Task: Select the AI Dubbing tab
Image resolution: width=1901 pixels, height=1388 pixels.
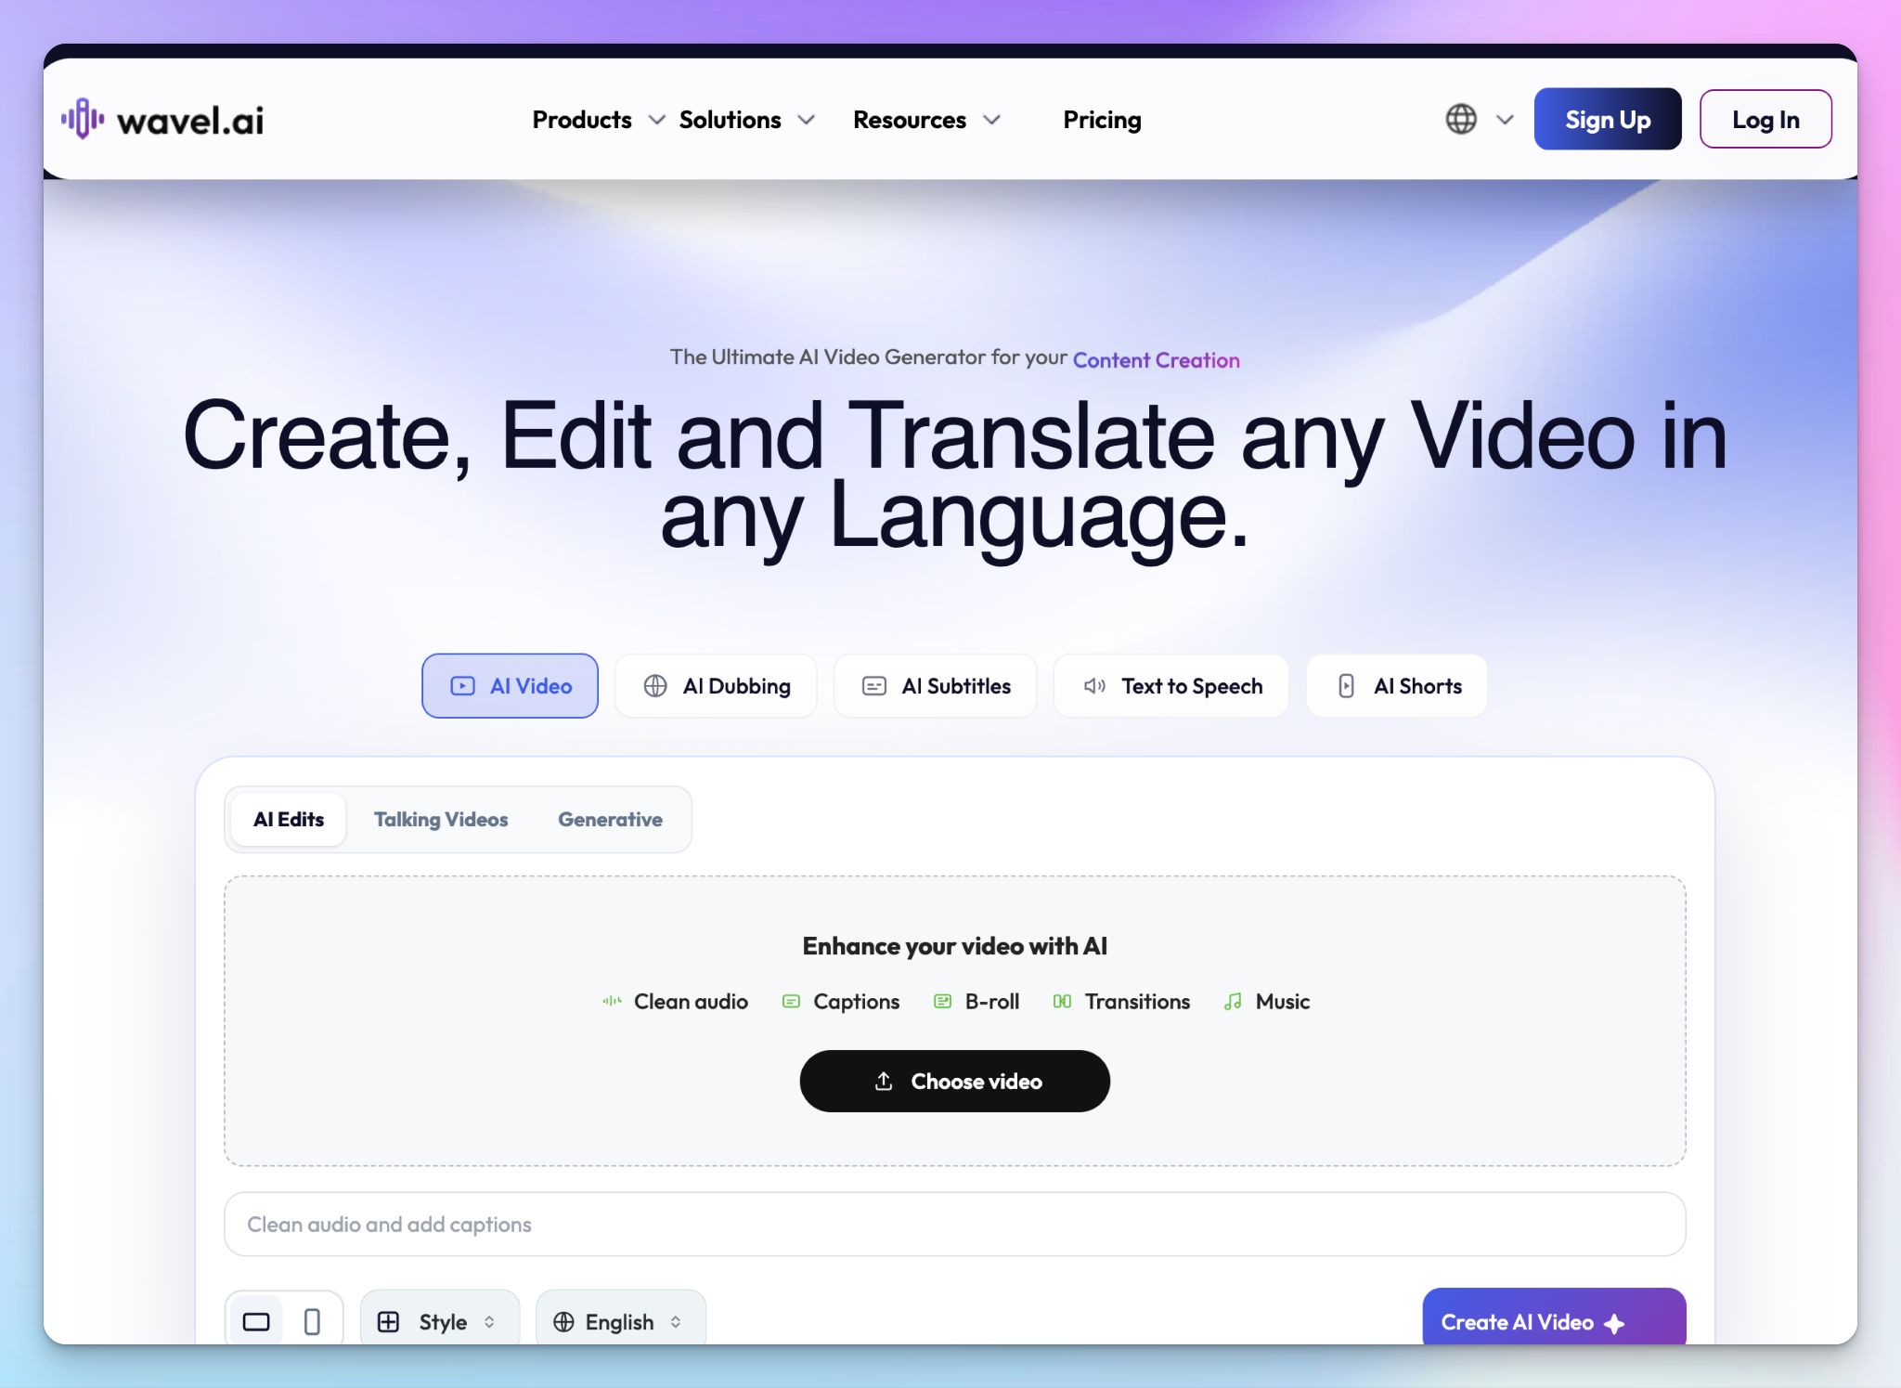Action: point(716,686)
